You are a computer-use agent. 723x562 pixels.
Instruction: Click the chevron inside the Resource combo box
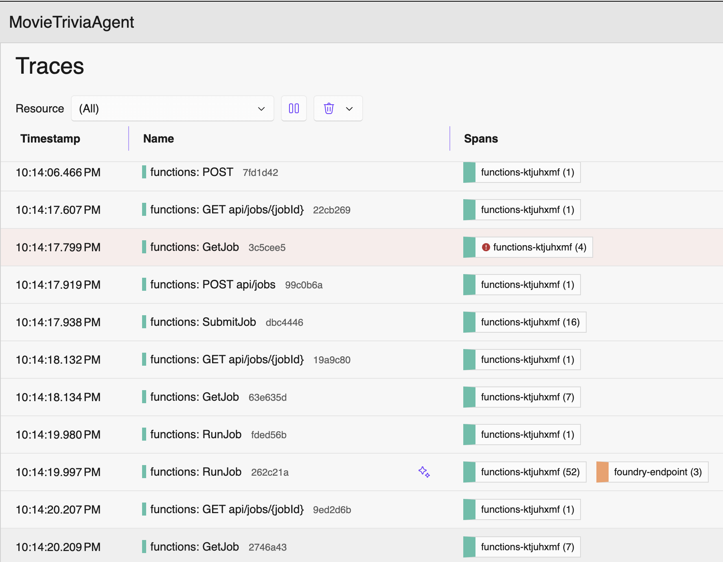(x=261, y=108)
